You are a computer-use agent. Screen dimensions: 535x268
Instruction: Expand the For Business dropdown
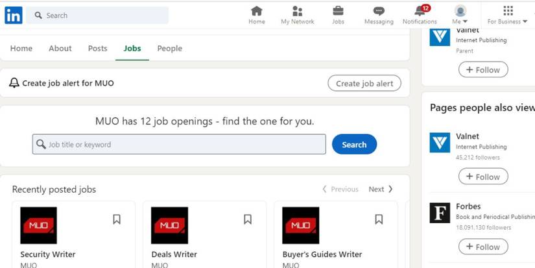click(x=525, y=21)
